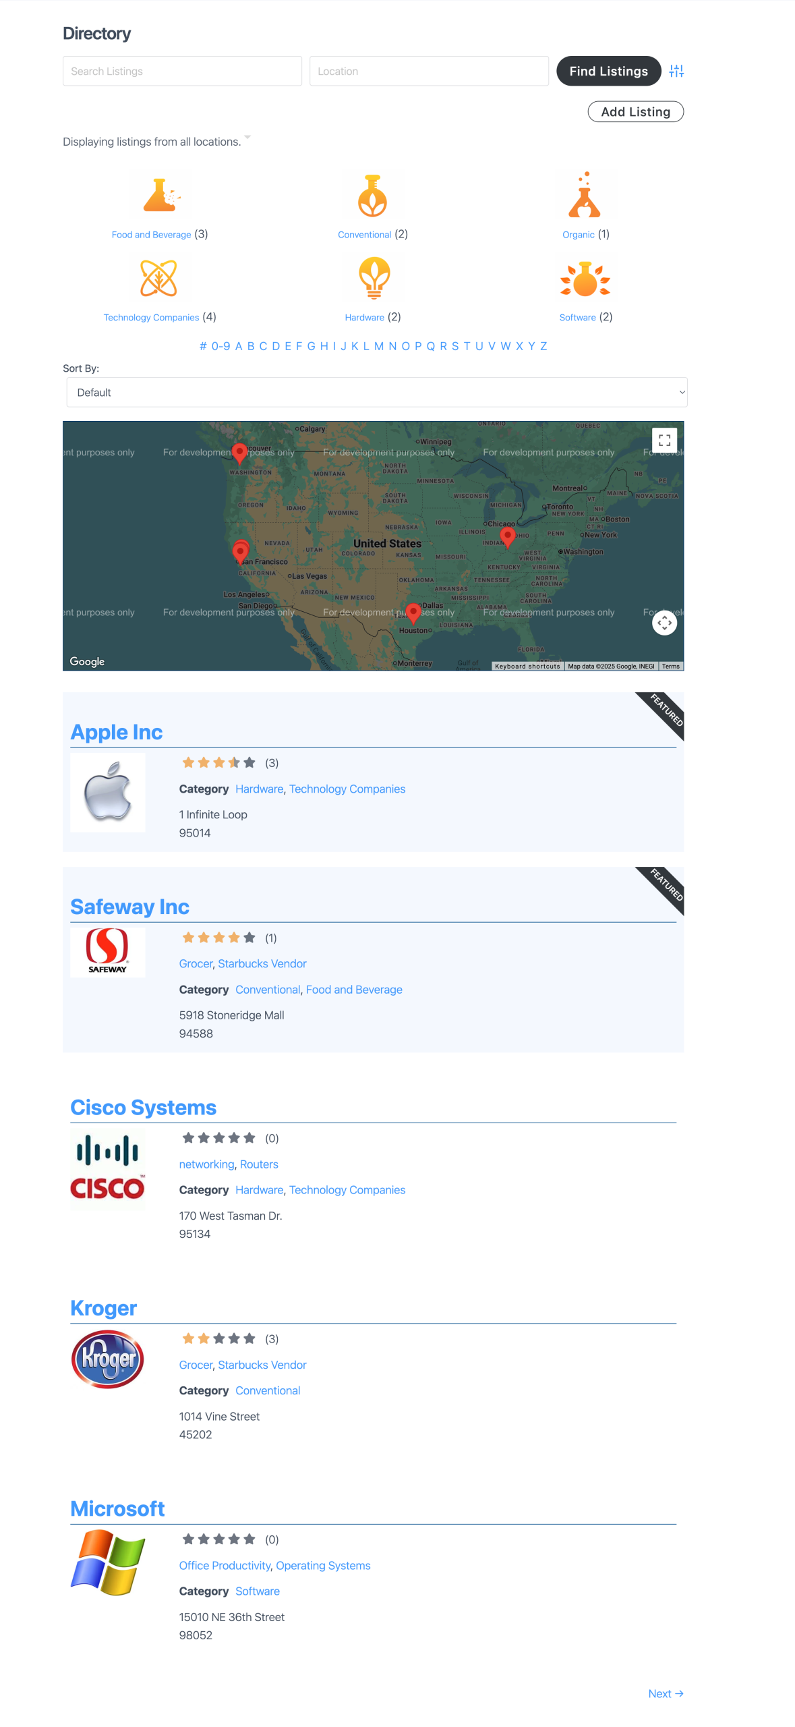Expand the location chooser arrow

247,138
